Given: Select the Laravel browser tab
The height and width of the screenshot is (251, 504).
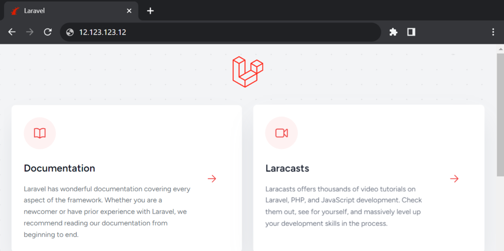Looking at the screenshot, I should point(71,11).
